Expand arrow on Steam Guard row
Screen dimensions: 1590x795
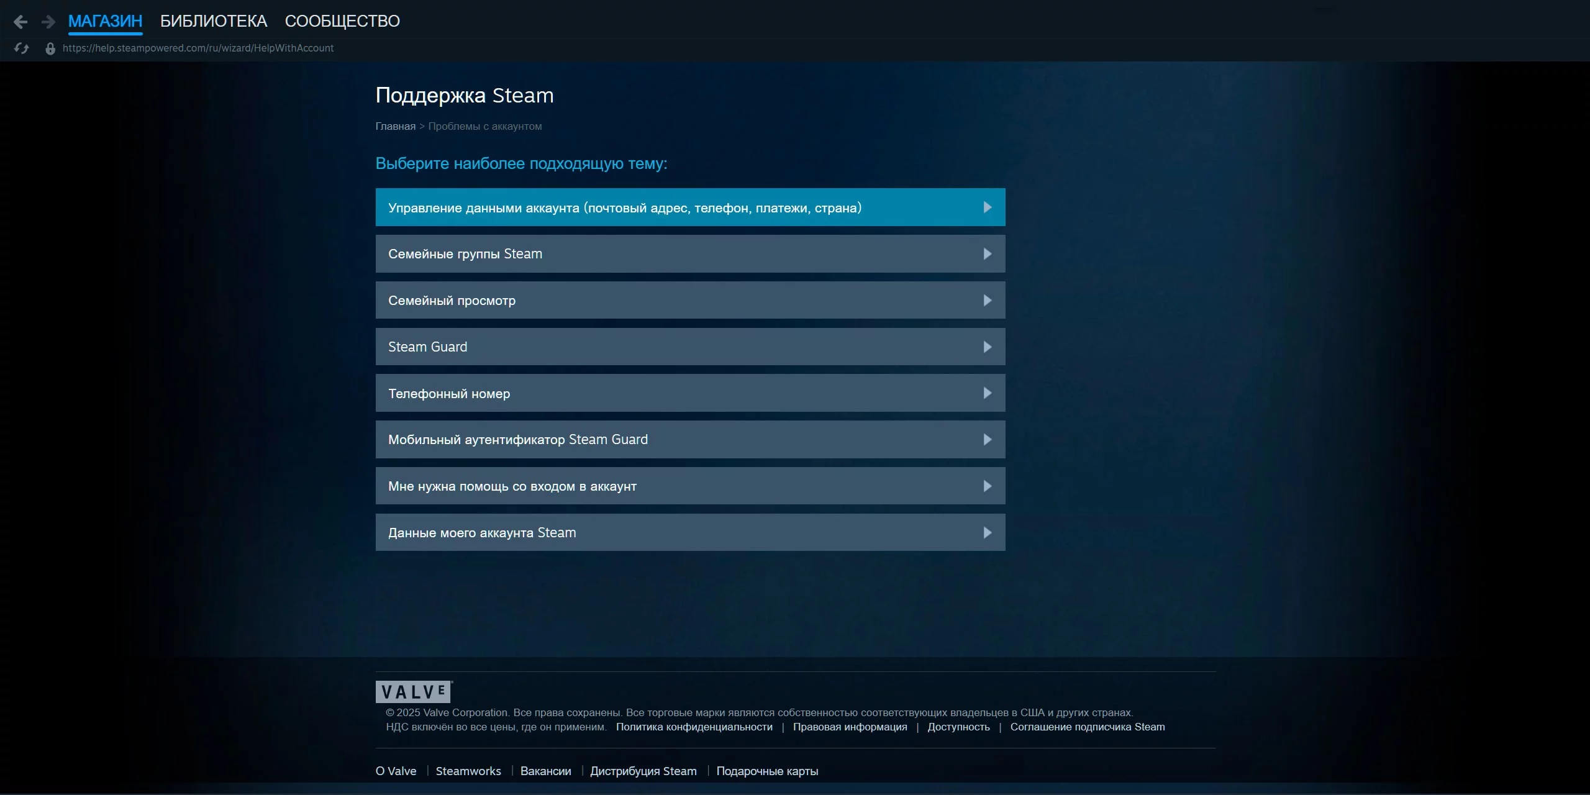[987, 347]
